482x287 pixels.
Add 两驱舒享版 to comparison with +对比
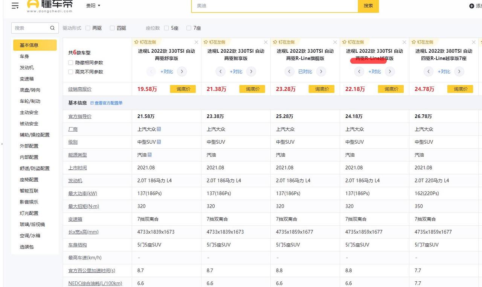click(x=166, y=71)
